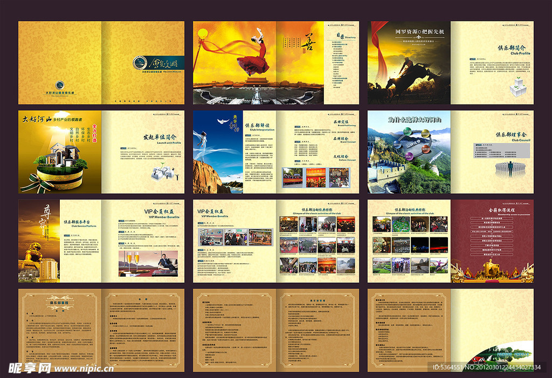Click the nipic.com watermark logo
The width and height of the screenshot is (552, 378).
(x=59, y=368)
